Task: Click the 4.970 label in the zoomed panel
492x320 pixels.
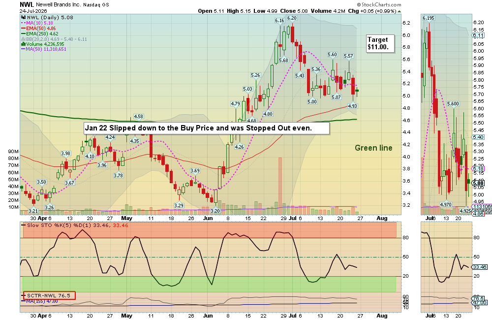Action: 446,205
